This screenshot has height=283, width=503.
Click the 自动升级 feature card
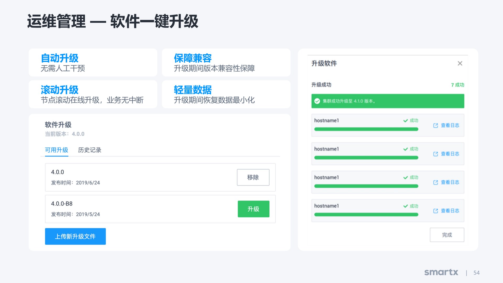[x=93, y=63]
